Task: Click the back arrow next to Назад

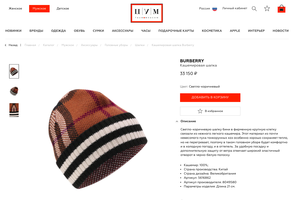Action: pyautogui.click(x=6, y=45)
